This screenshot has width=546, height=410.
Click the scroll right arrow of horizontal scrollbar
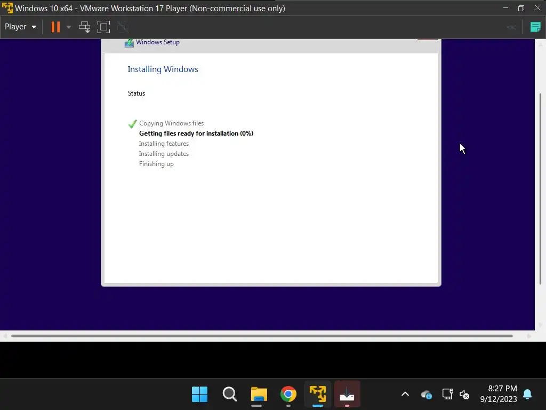click(x=529, y=336)
